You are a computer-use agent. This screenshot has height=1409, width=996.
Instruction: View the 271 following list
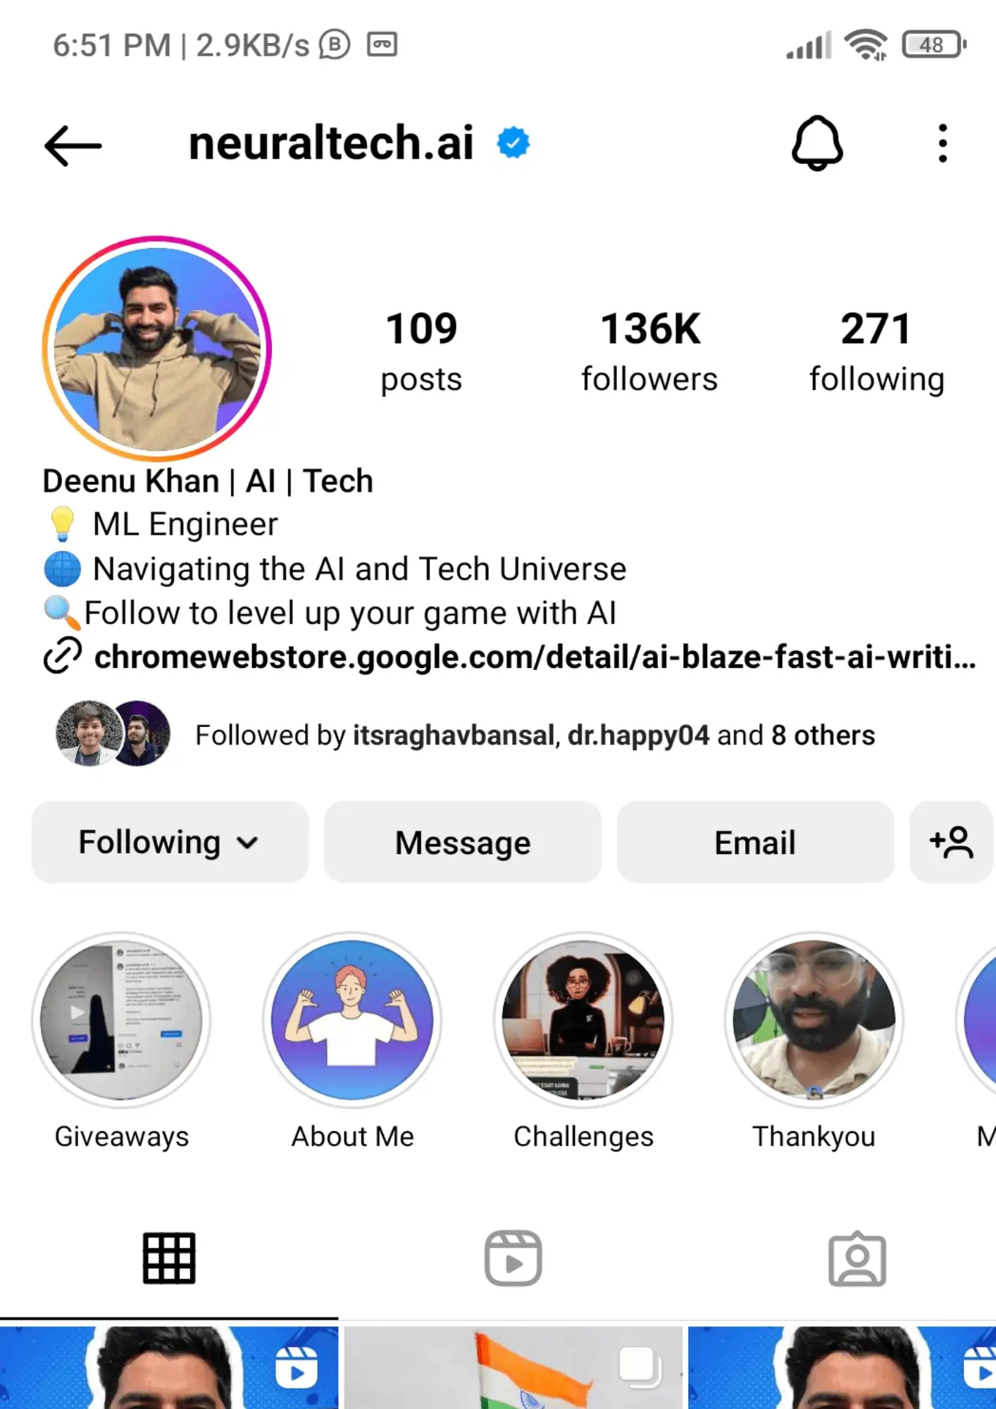click(x=876, y=352)
